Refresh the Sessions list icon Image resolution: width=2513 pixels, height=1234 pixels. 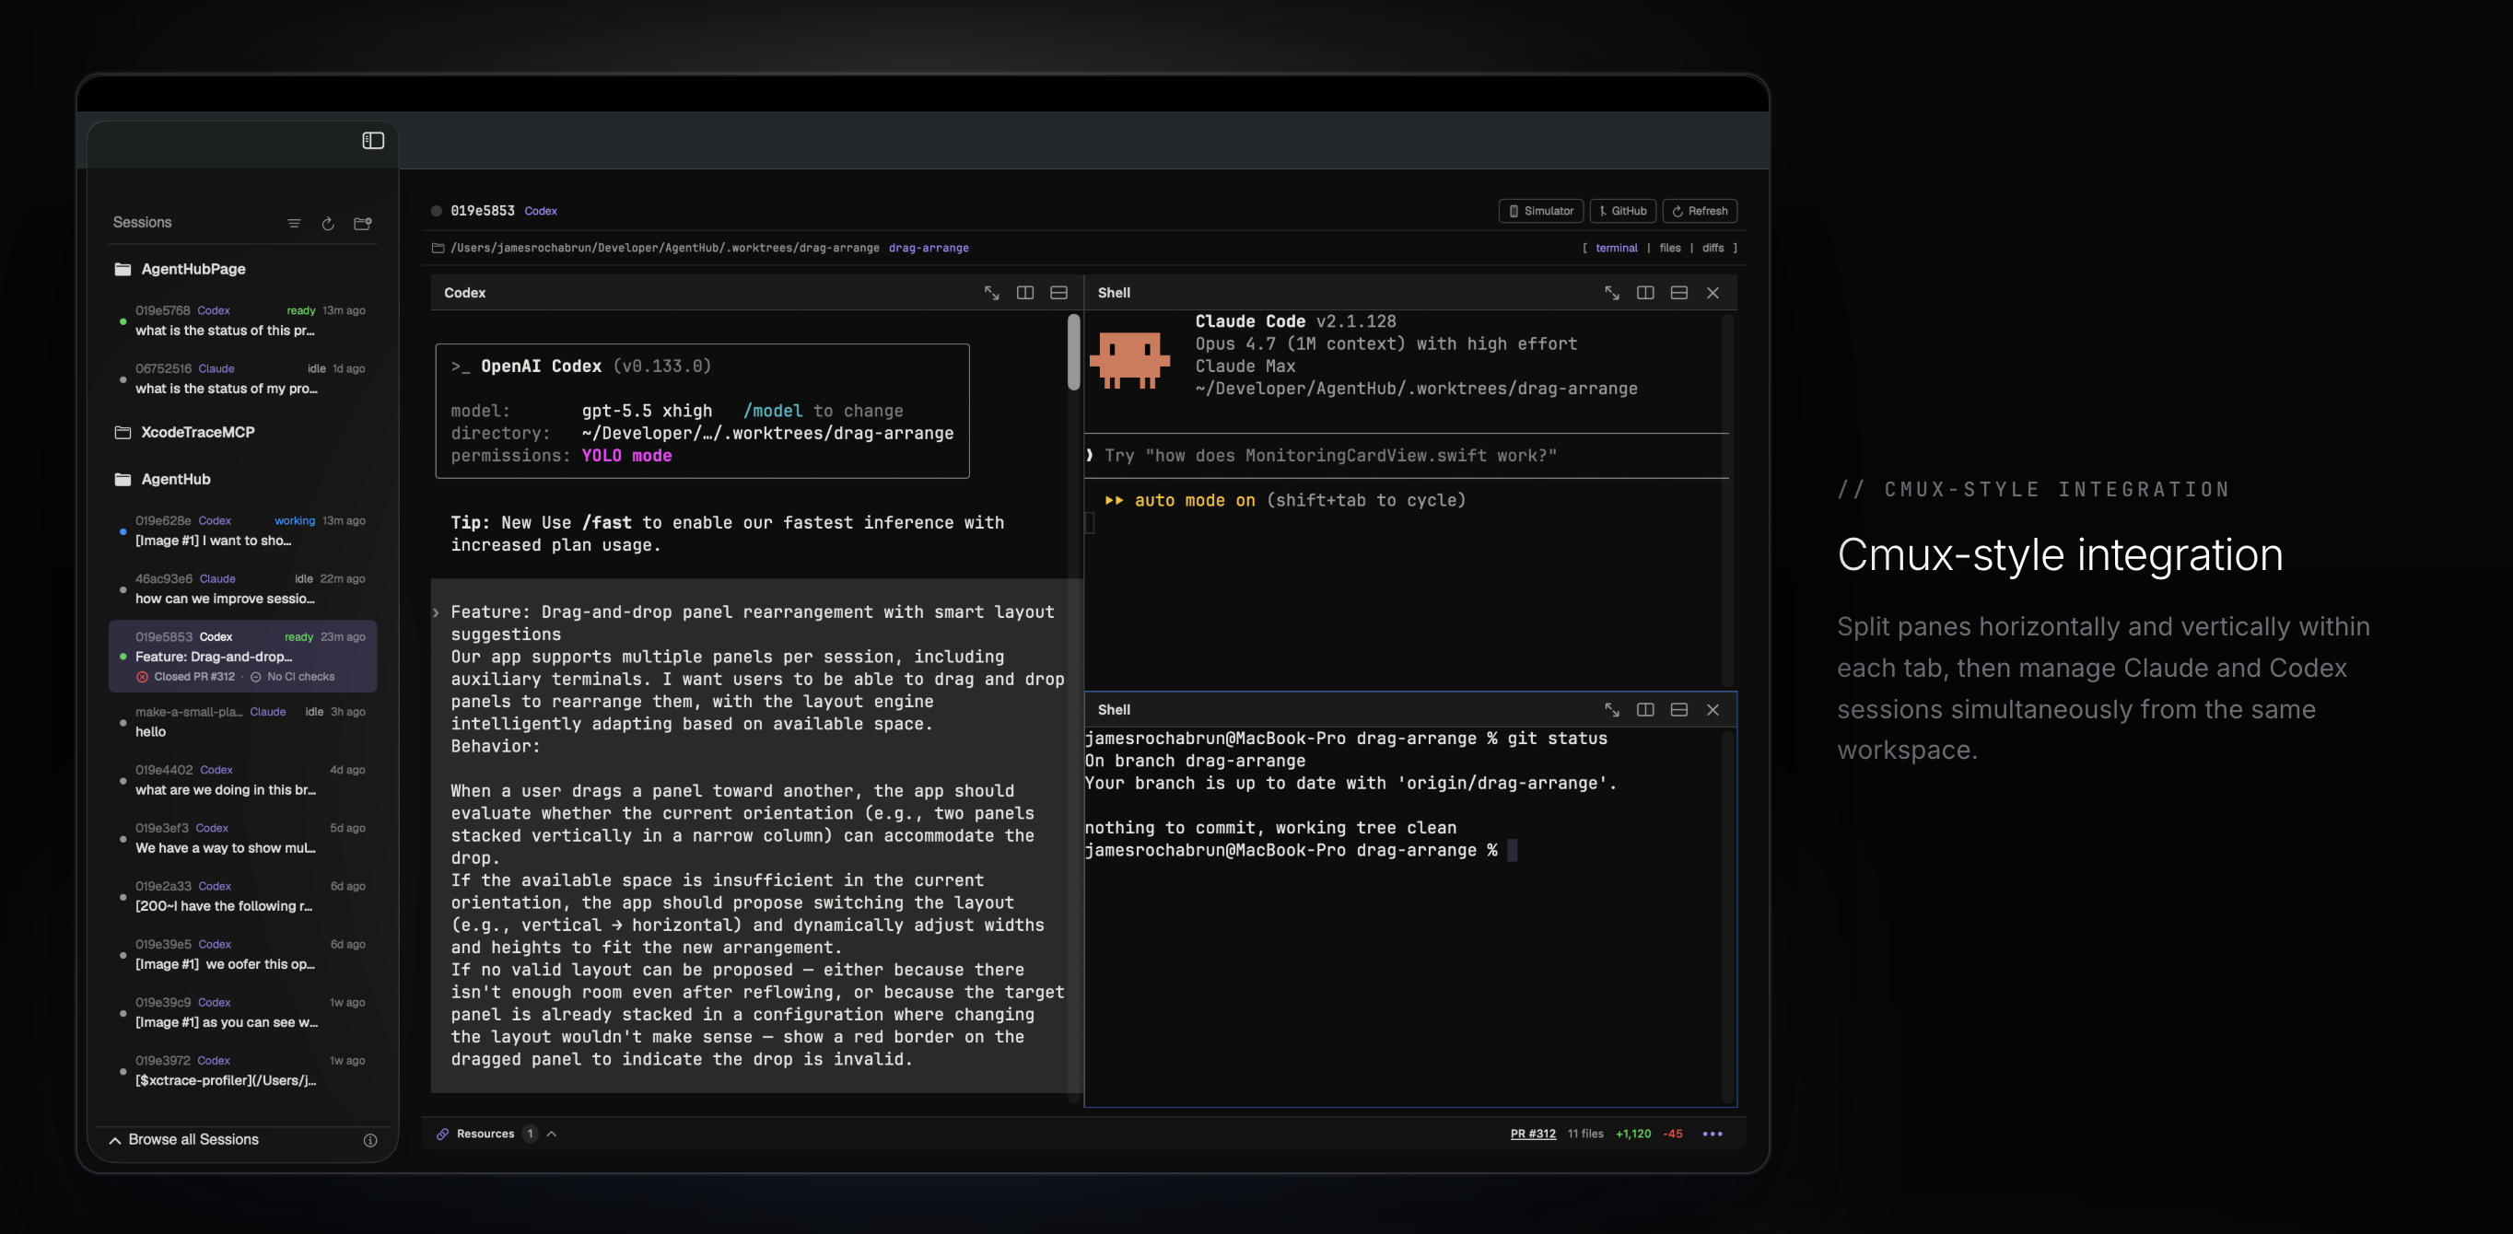(328, 224)
